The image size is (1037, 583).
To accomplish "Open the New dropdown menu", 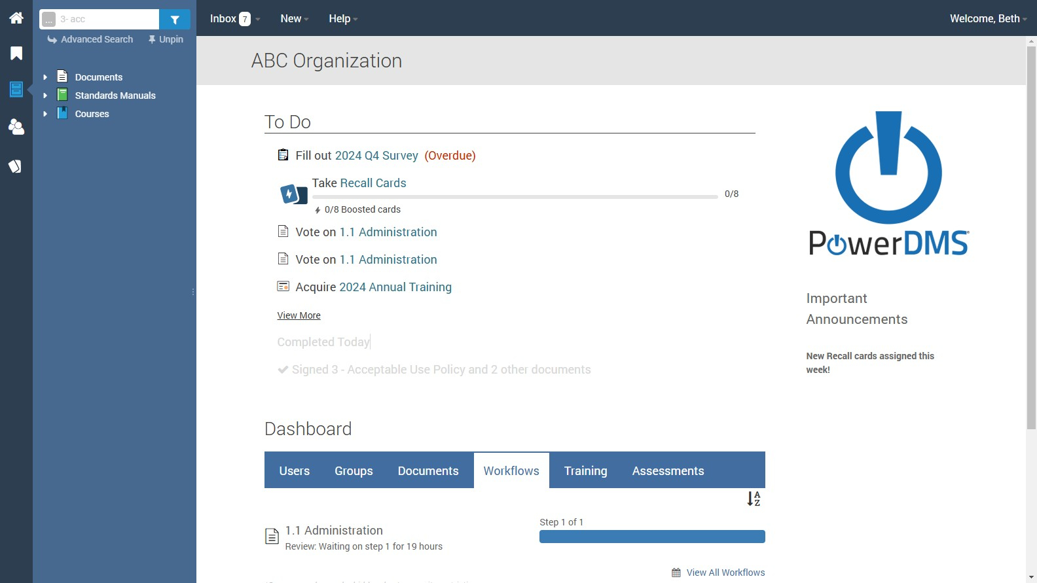I will (295, 19).
